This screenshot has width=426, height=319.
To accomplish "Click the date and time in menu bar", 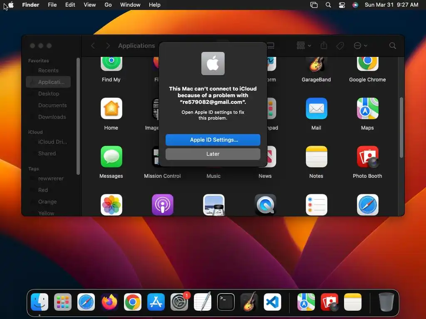I will 391,5.
